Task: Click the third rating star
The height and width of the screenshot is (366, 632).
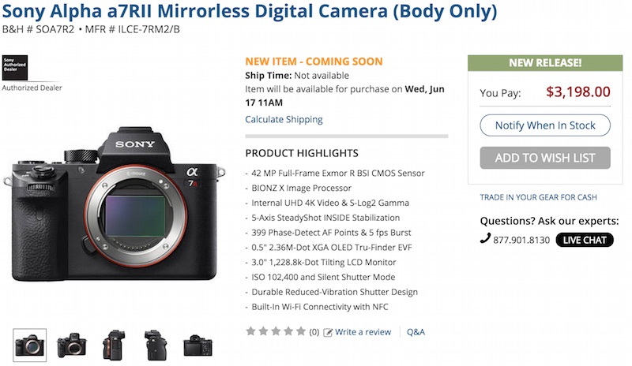Action: click(x=276, y=332)
